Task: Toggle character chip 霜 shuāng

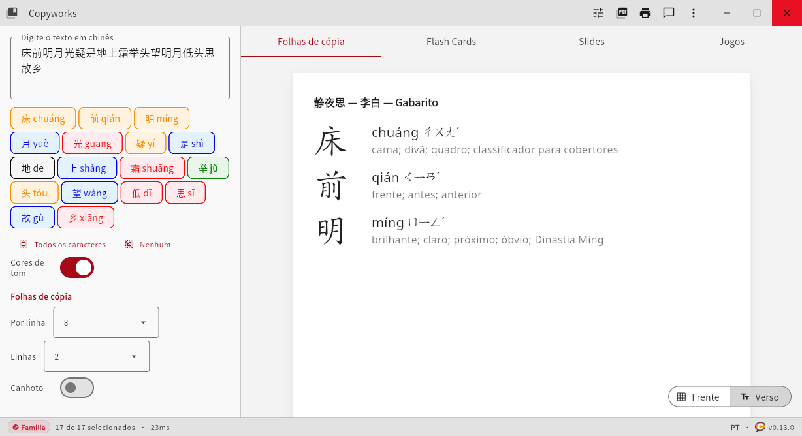Action: tap(152, 168)
